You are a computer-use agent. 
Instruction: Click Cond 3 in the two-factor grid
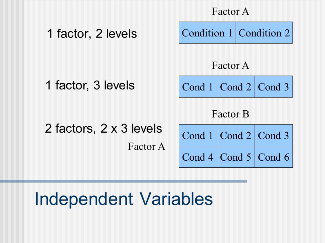[x=274, y=135]
